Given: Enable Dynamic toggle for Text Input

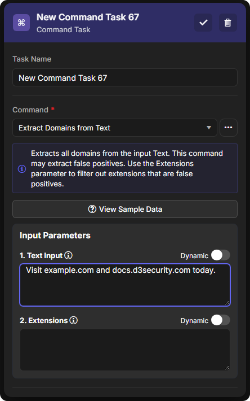Looking at the screenshot, I should (220, 255).
